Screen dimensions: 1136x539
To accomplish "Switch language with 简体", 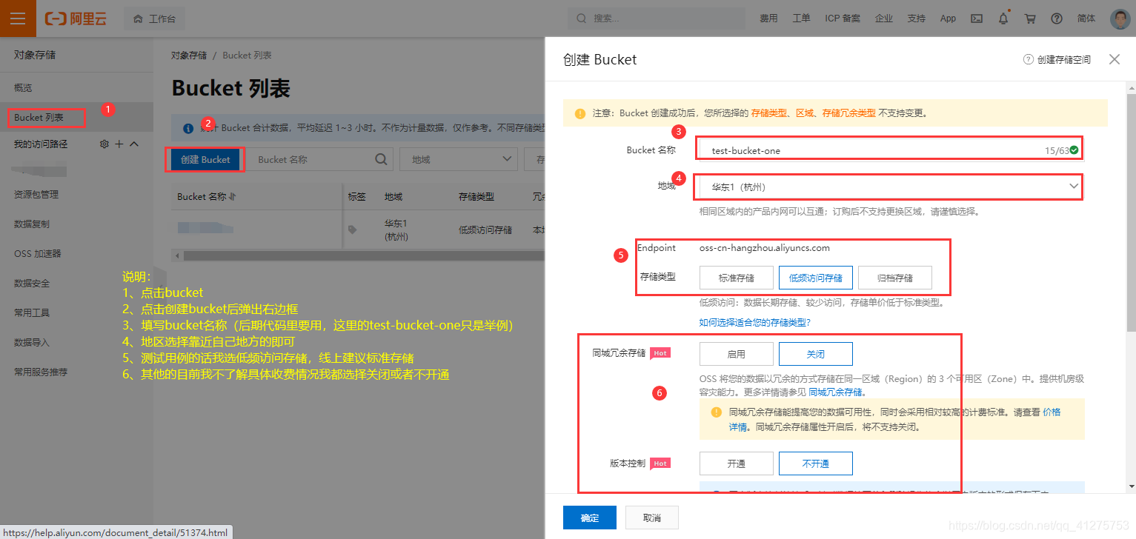I will point(1086,19).
